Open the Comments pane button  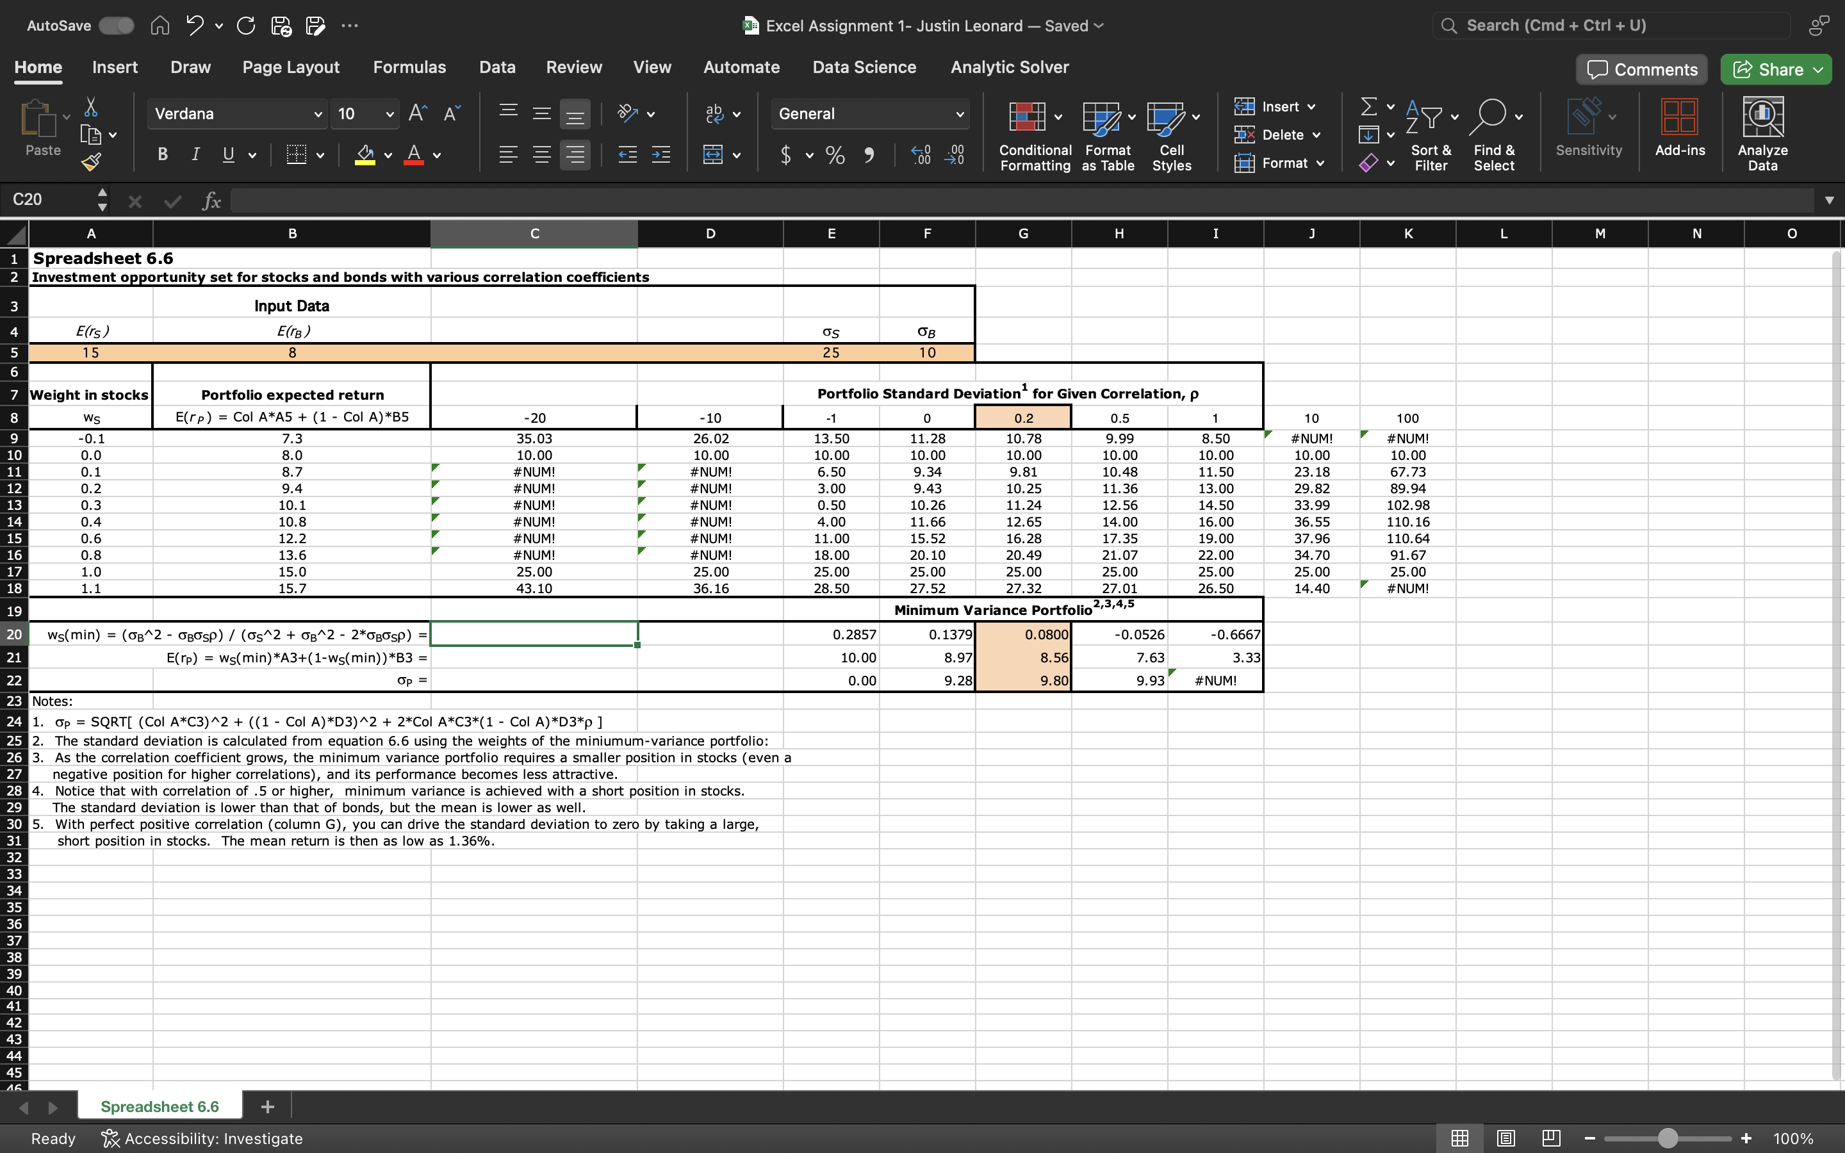click(1641, 69)
